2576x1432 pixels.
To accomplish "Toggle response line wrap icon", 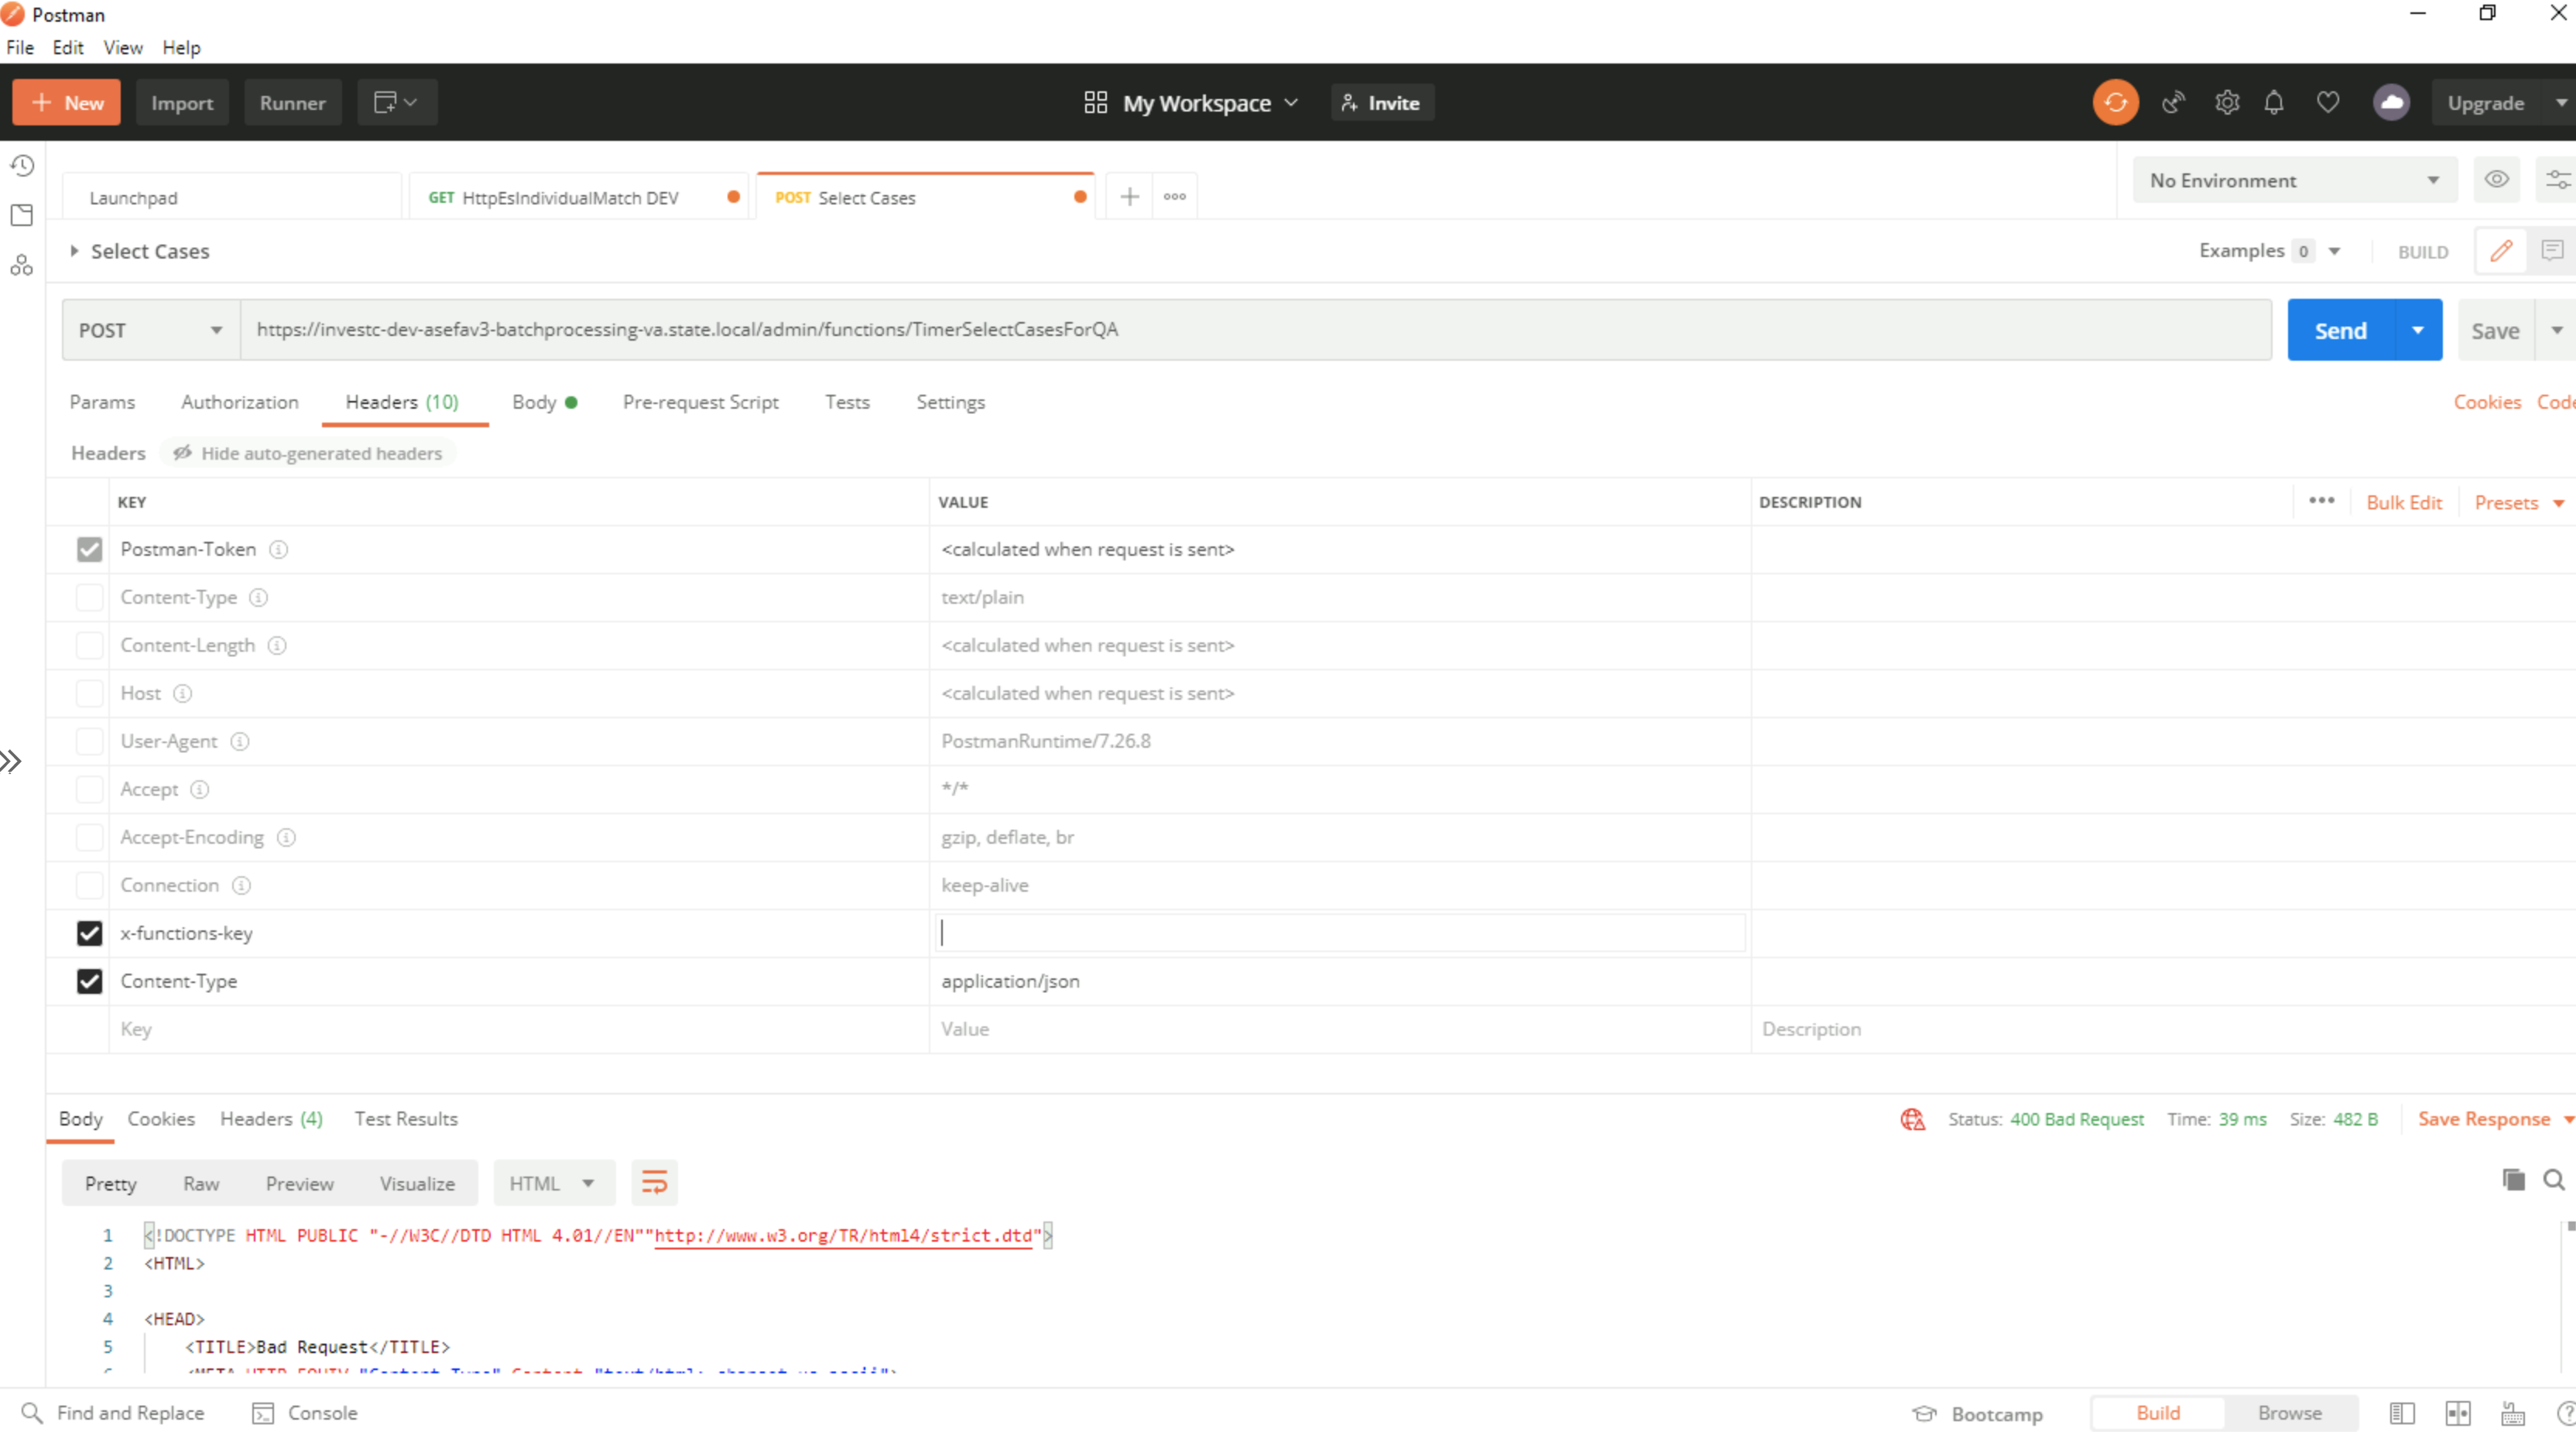I will (654, 1183).
